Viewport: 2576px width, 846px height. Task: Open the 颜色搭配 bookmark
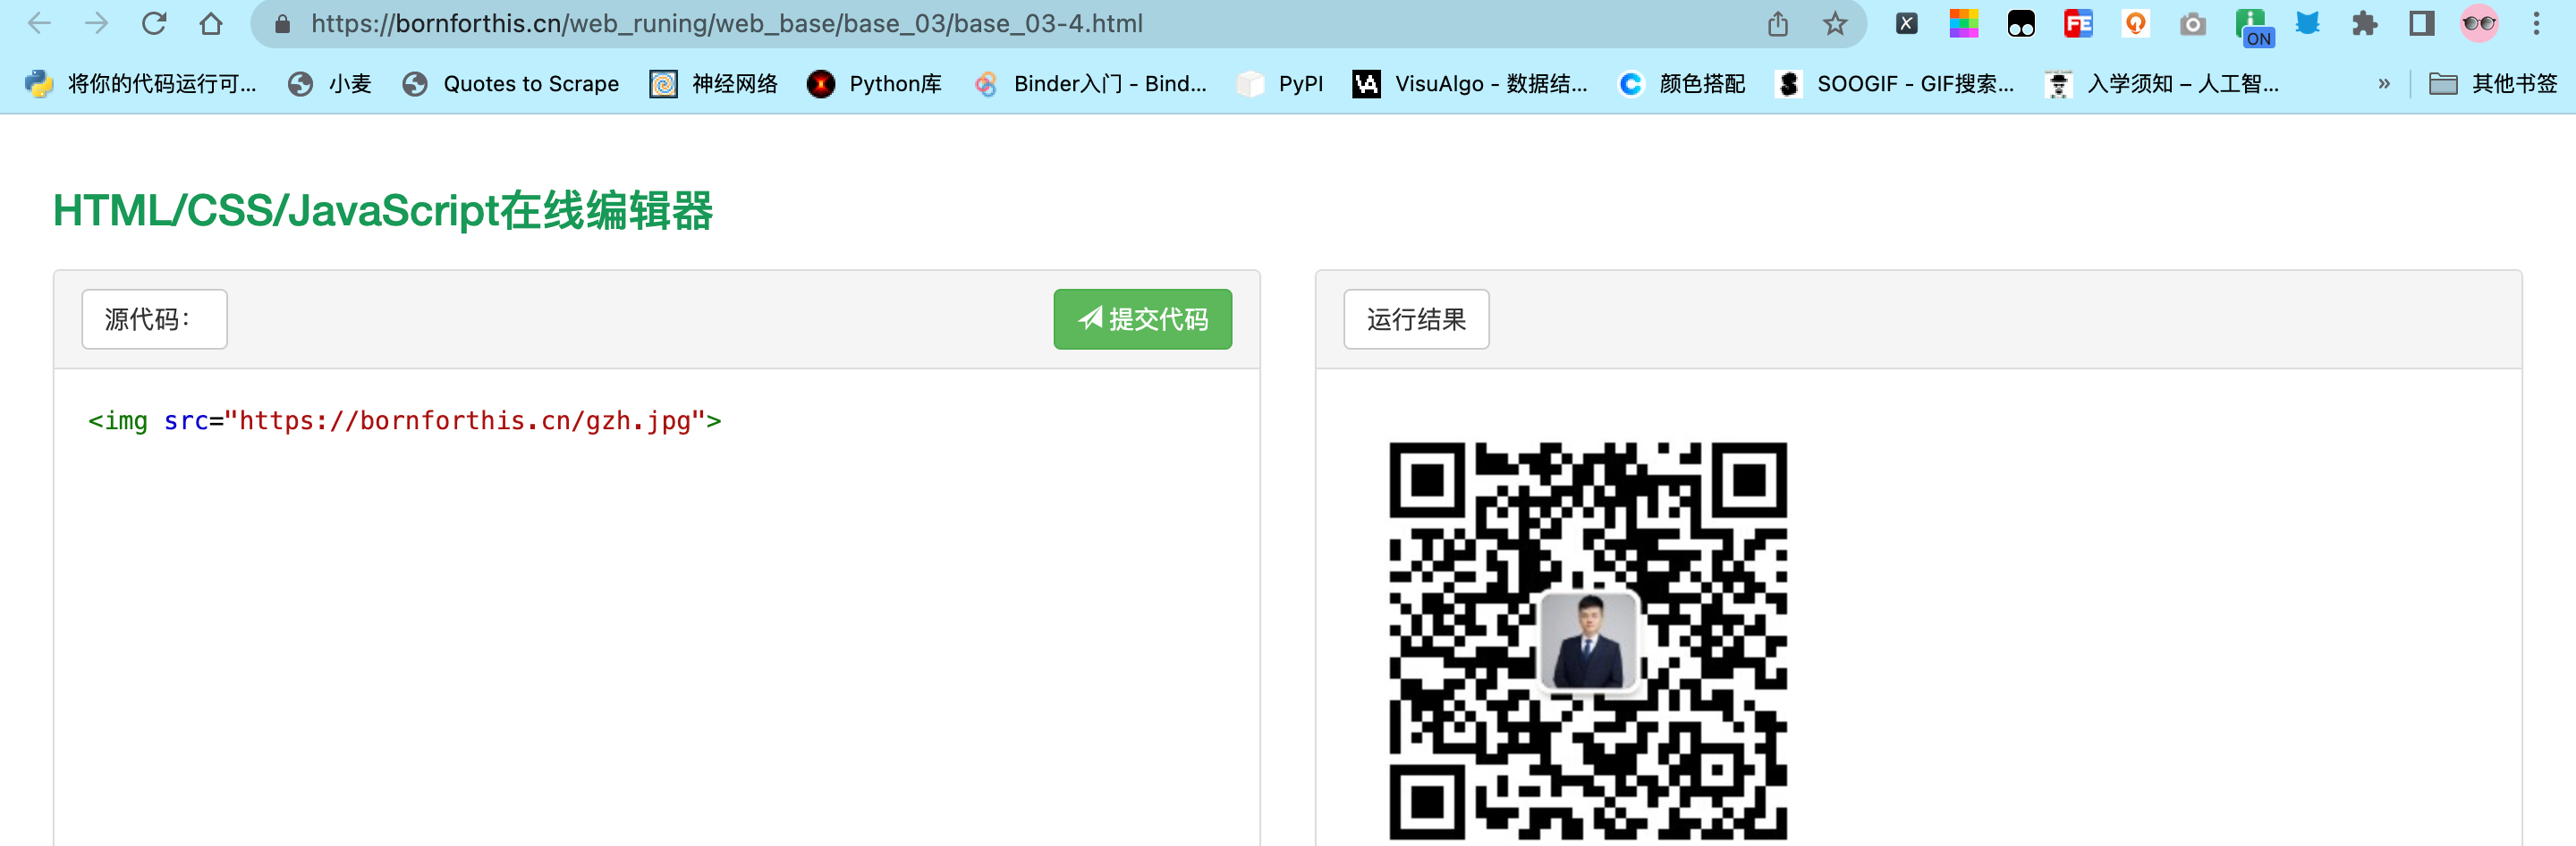[x=1680, y=84]
